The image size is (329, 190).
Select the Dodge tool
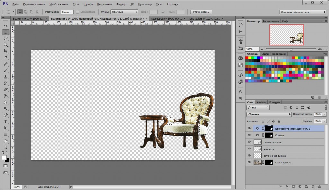pos(5,109)
